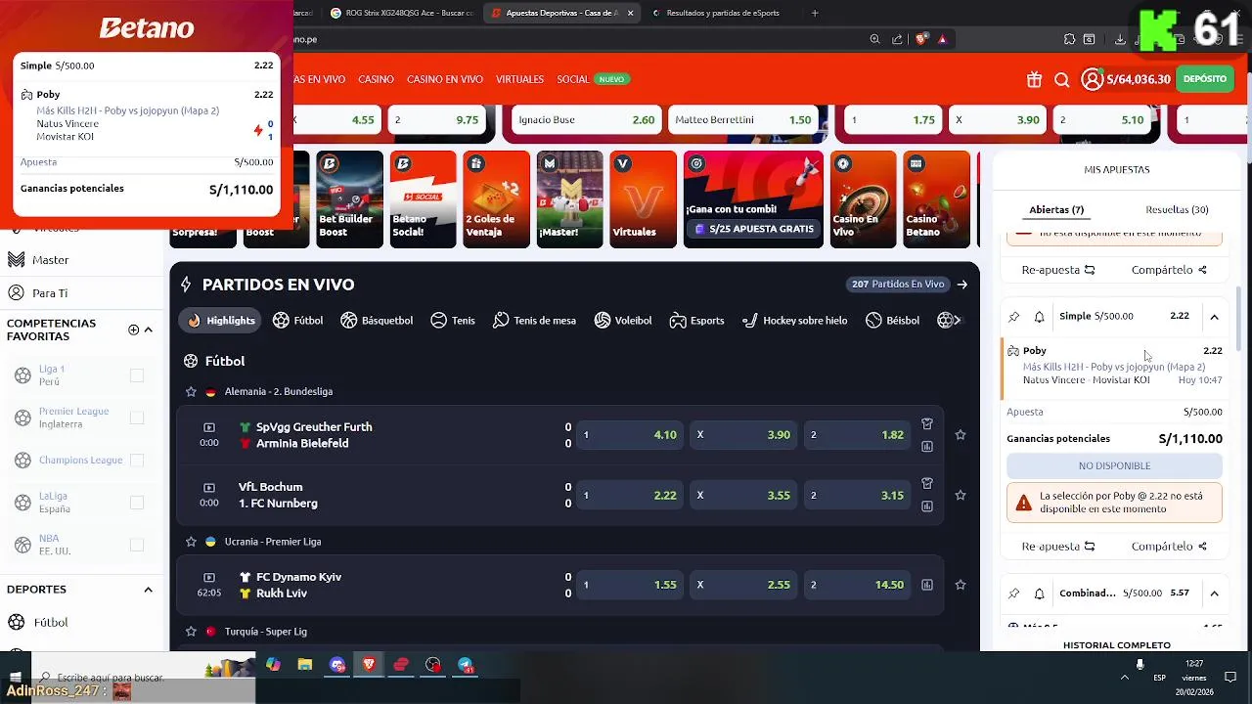This screenshot has width=1252, height=704.
Task: Open Brave browser from the taskbar
Action: click(x=369, y=665)
